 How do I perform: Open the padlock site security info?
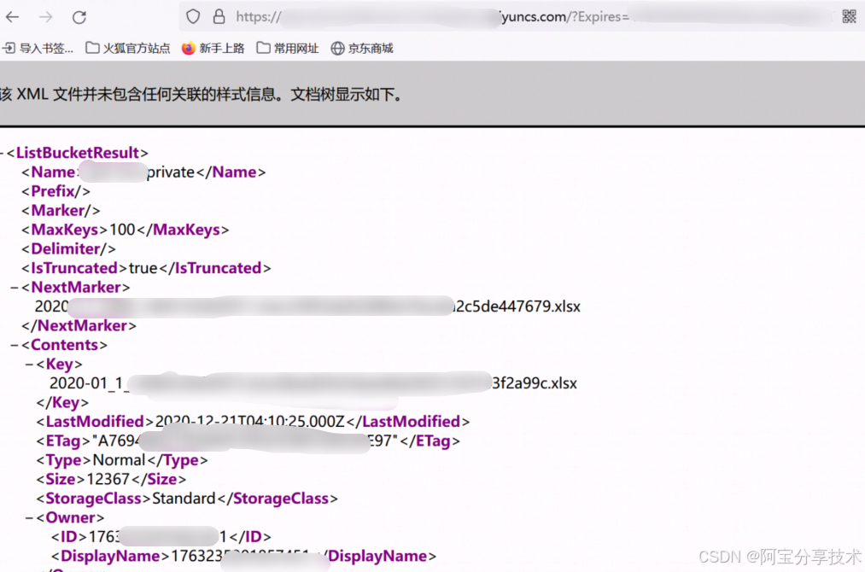click(219, 16)
